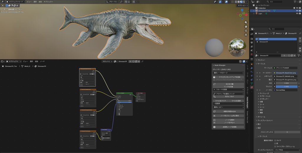Pin the node editor material with pin icon
Screen dimensions: 302x153
pyautogui.click(x=142, y=61)
